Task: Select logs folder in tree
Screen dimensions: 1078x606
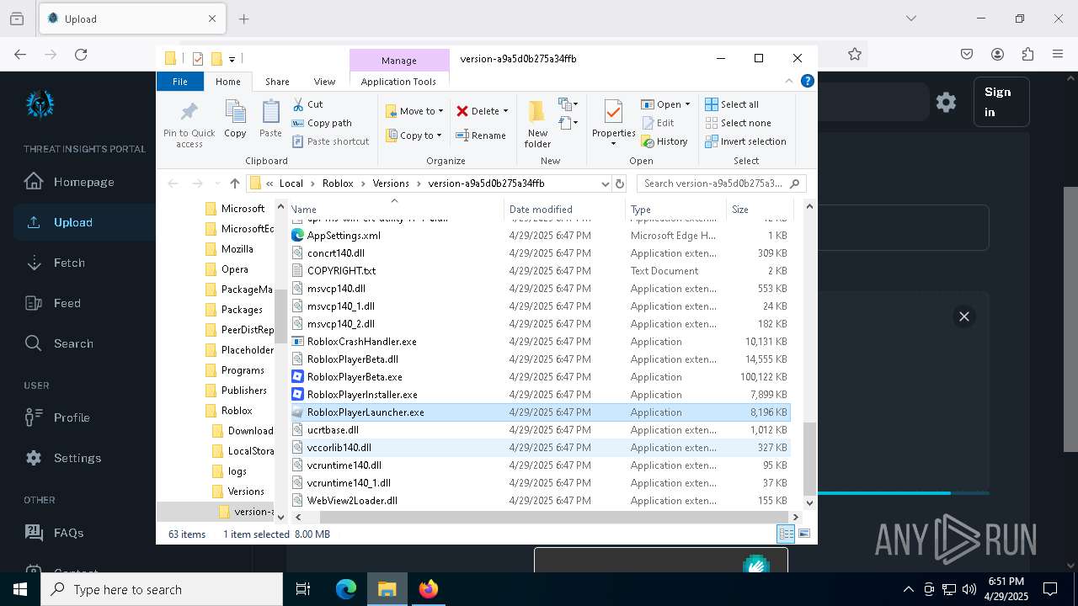Action: point(237,471)
